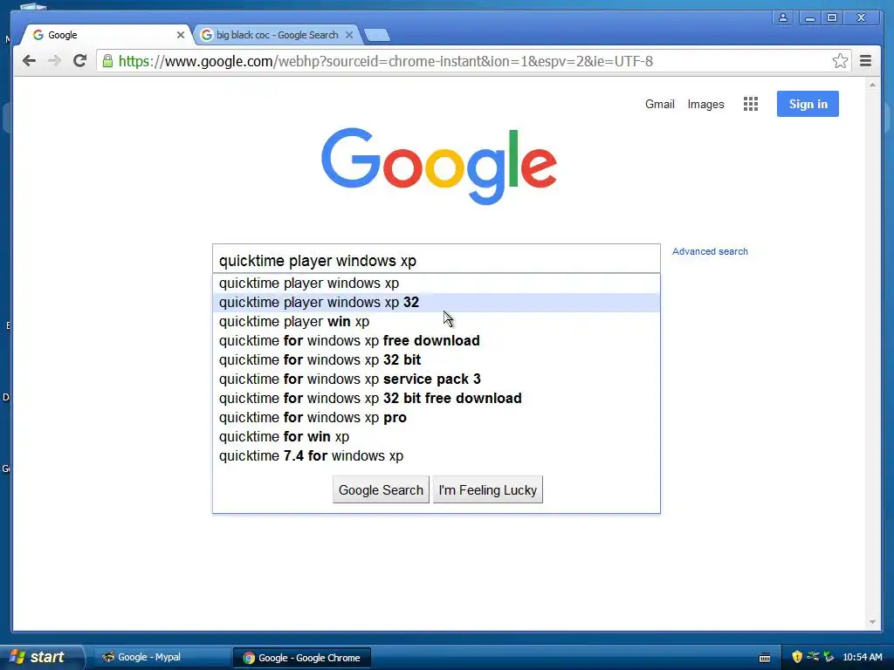Viewport: 894px width, 670px height.
Task: Choose 'quicktime for windows xp service pack 3'
Action: coord(437,379)
